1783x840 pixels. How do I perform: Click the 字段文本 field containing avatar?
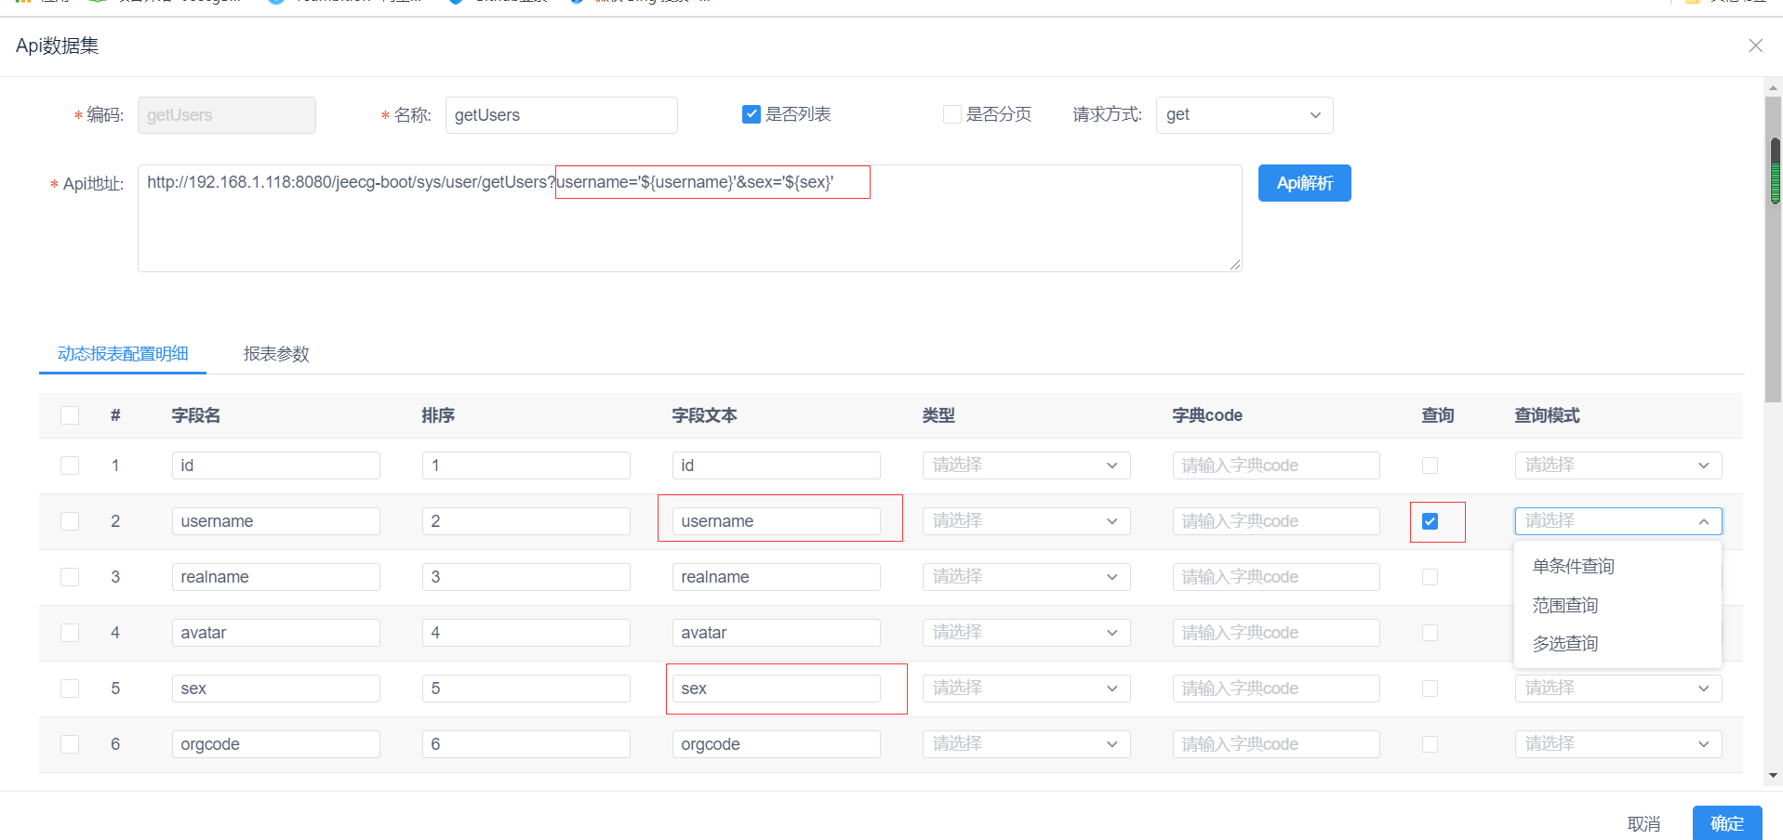[776, 633]
